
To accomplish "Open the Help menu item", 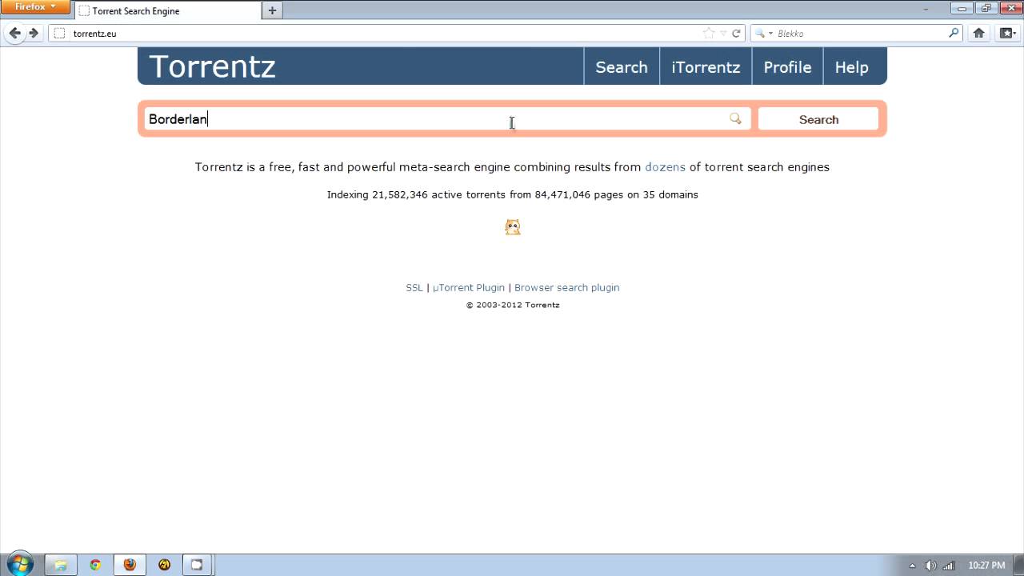I will click(x=852, y=67).
